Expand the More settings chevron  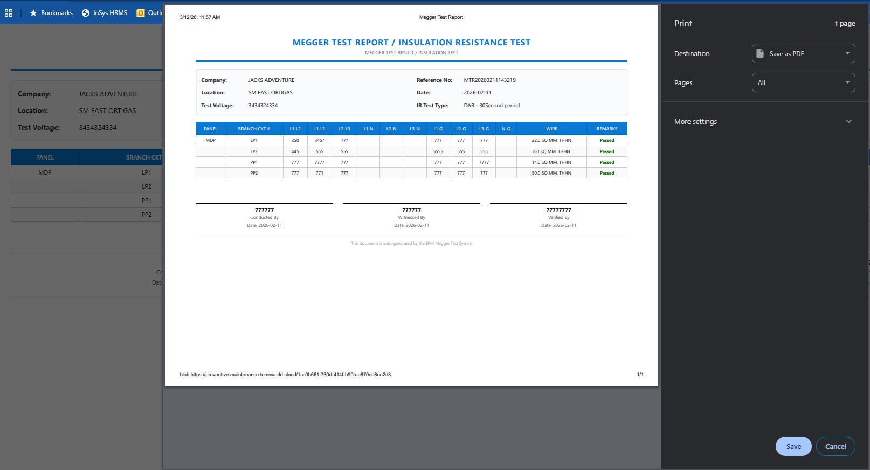[849, 121]
